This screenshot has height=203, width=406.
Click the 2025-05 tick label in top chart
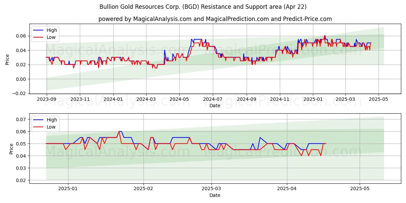pos(378,99)
